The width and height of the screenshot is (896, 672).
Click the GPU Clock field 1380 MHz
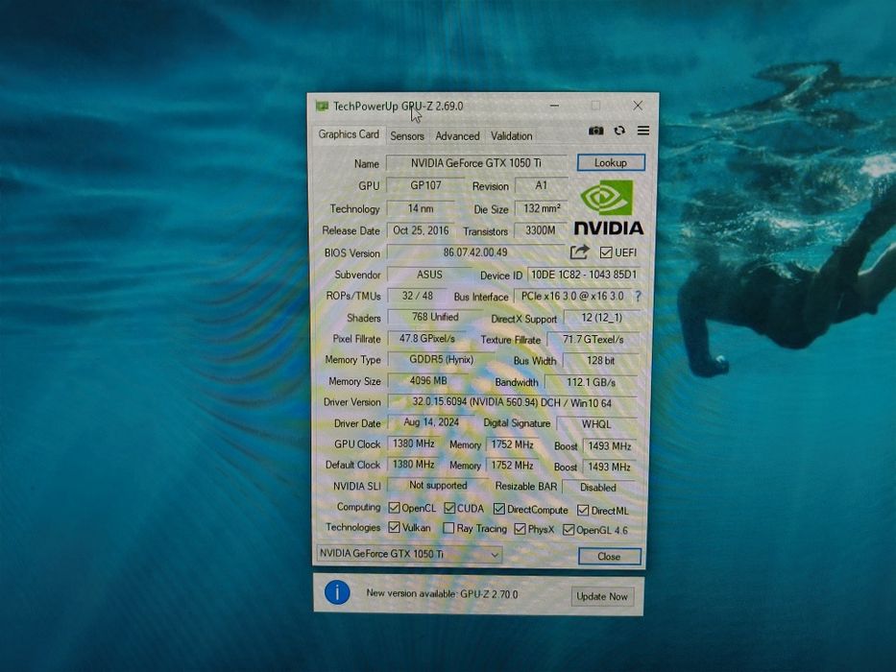[413, 444]
